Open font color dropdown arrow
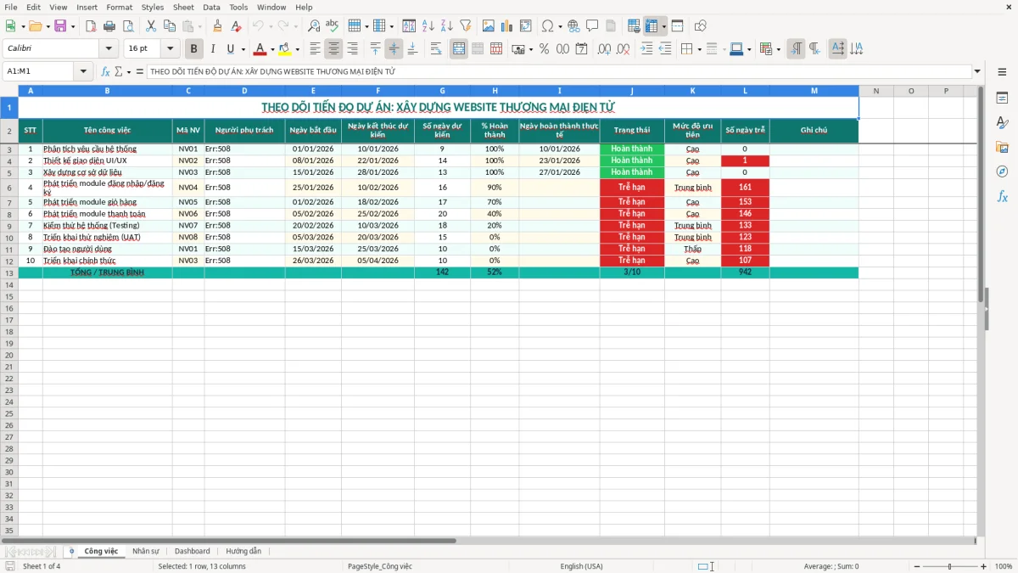Image resolution: width=1018 pixels, height=573 pixels. [x=272, y=49]
